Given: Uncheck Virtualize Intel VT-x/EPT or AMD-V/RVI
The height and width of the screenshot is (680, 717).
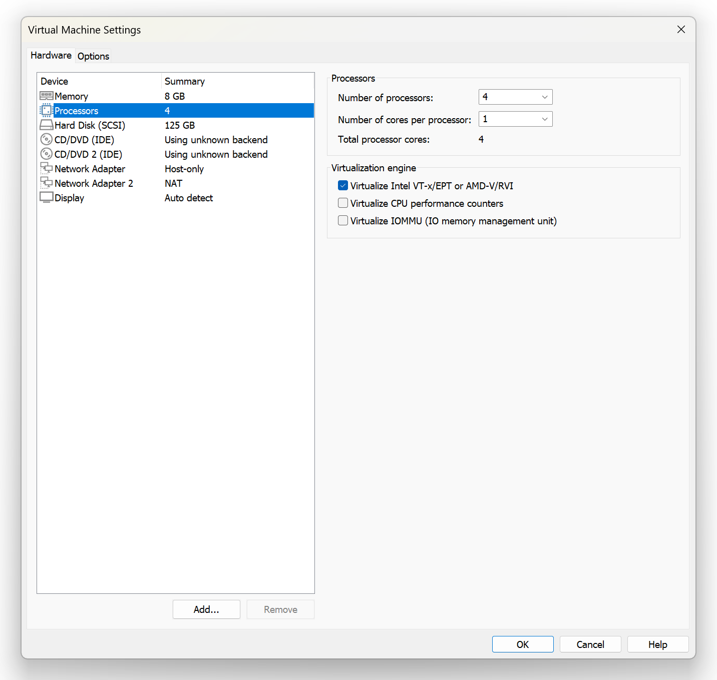Looking at the screenshot, I should point(343,186).
